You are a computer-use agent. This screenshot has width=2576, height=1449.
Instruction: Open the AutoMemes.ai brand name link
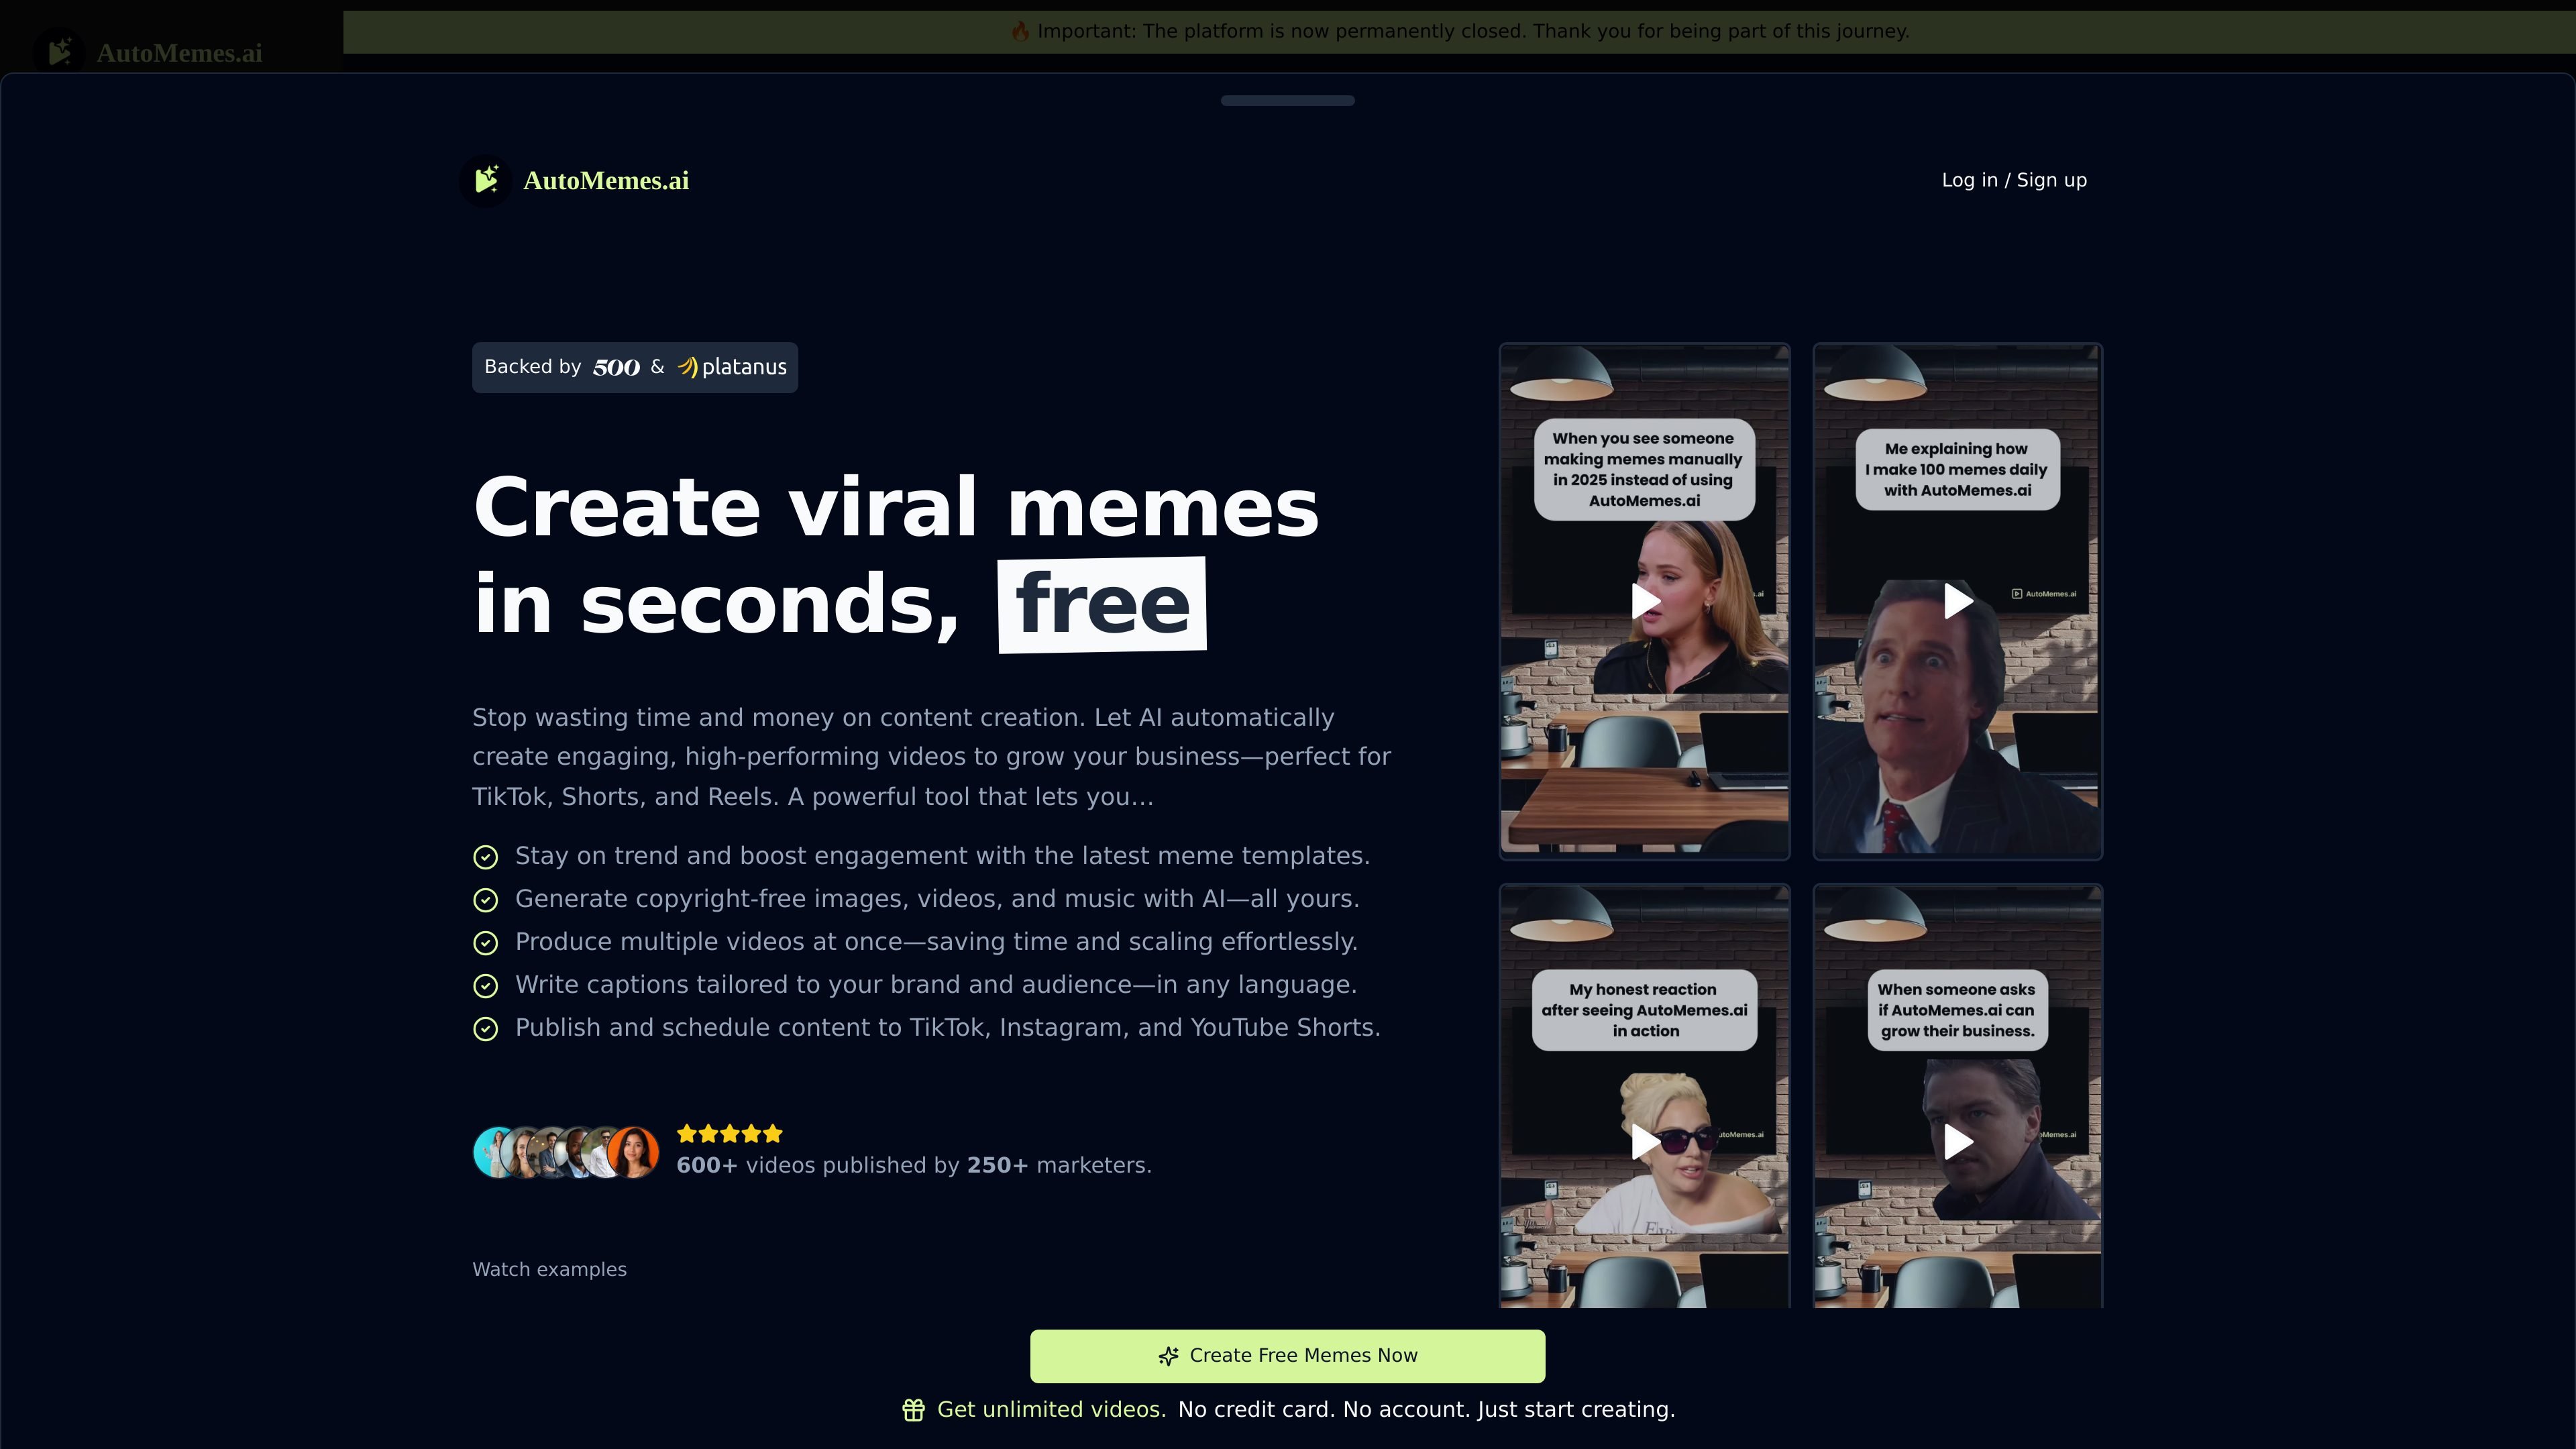(606, 181)
